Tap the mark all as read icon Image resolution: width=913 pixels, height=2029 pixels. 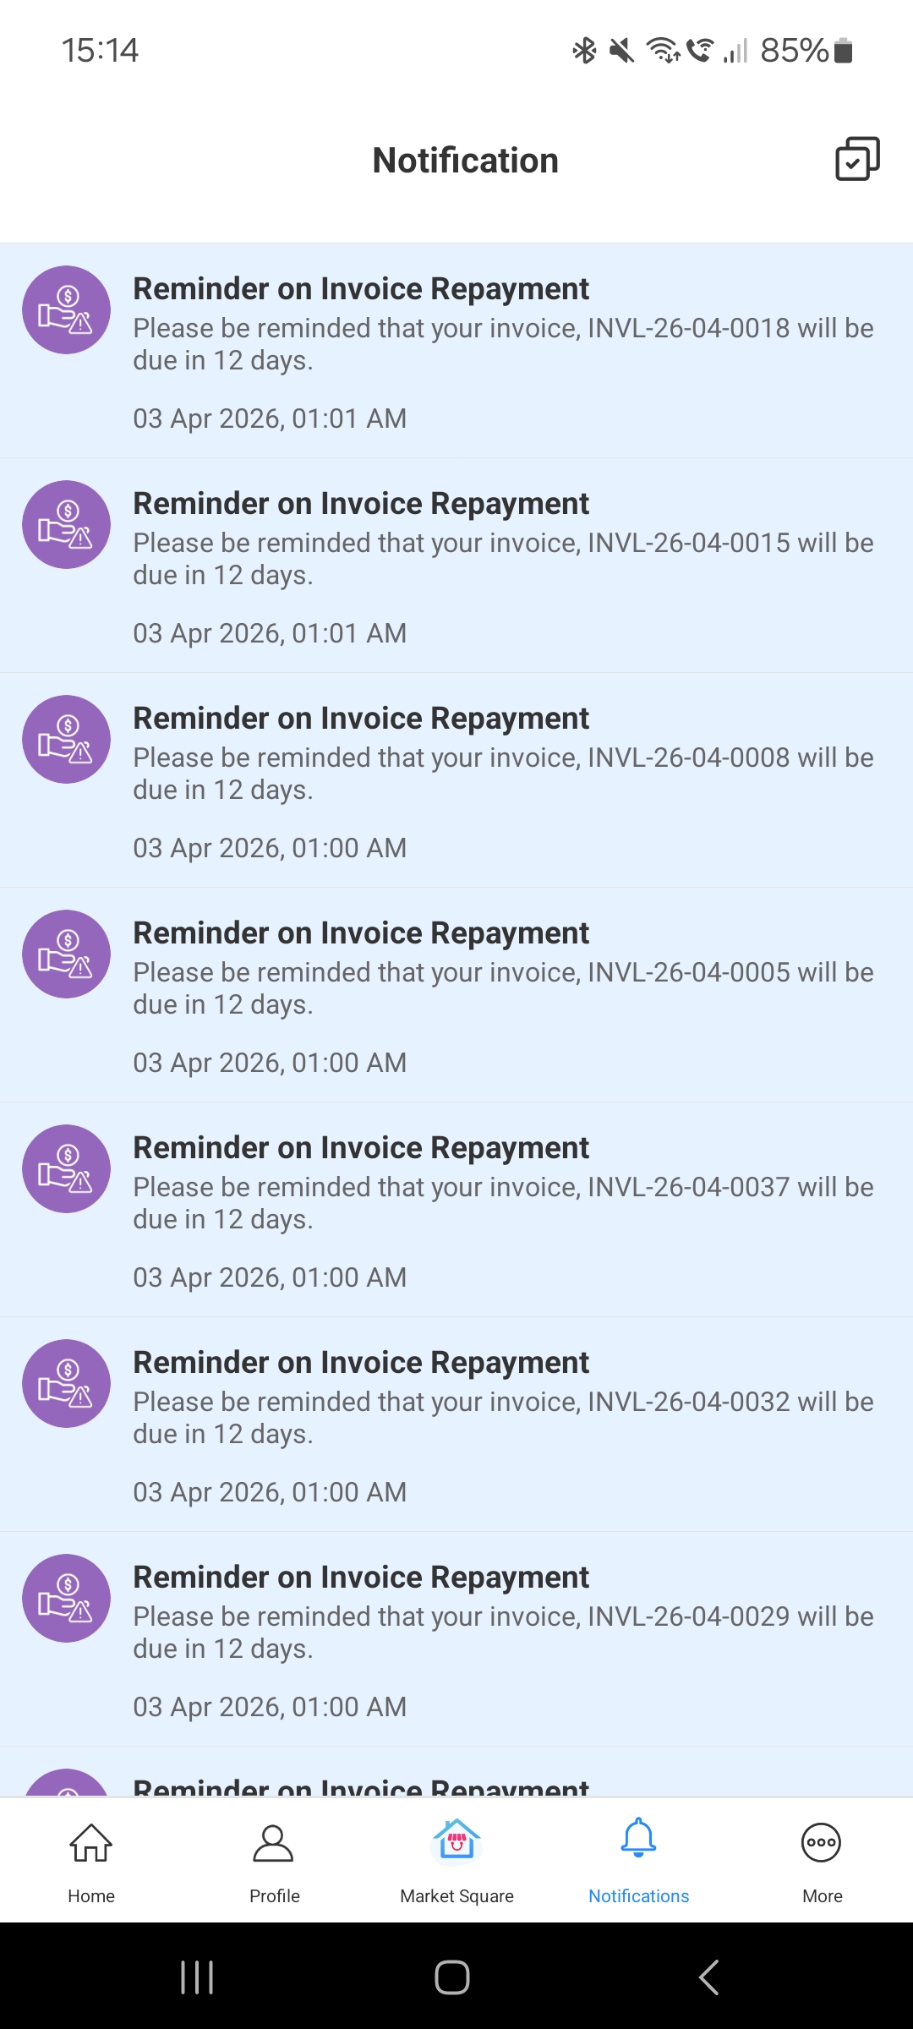pos(857,159)
